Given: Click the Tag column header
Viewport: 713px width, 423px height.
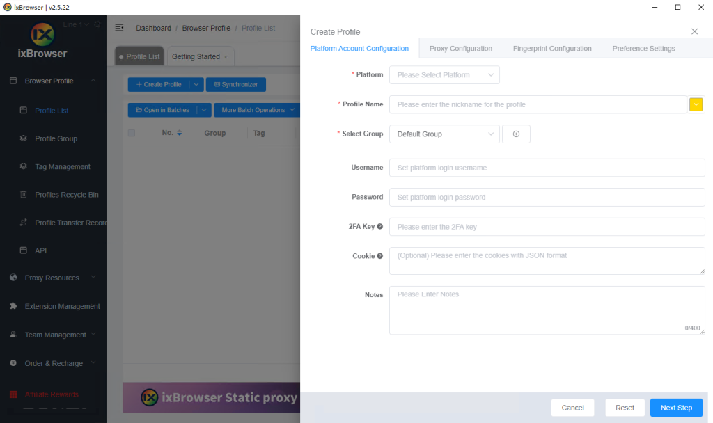Looking at the screenshot, I should pos(259,133).
